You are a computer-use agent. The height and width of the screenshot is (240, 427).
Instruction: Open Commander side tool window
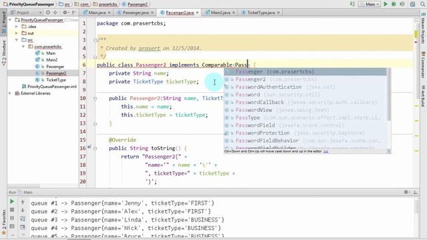point(423,65)
